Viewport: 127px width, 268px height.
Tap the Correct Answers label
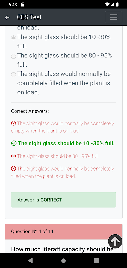click(x=30, y=111)
